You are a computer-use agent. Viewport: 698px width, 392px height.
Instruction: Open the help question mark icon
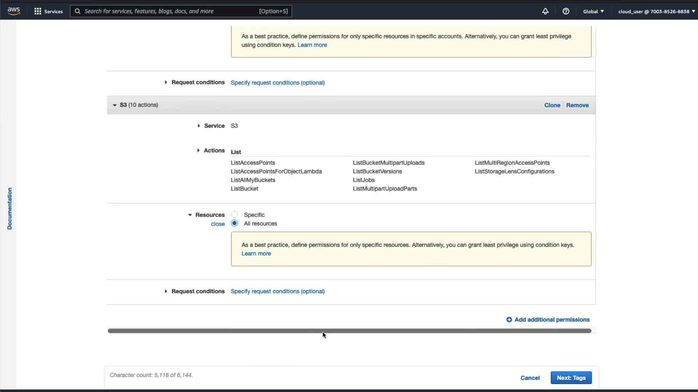coord(566,11)
